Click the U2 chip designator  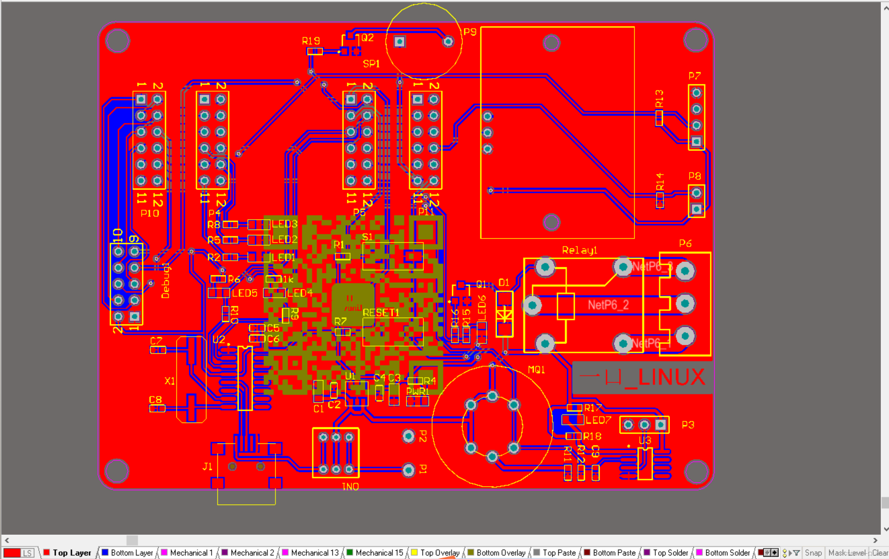click(219, 339)
